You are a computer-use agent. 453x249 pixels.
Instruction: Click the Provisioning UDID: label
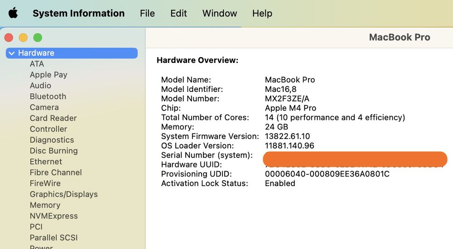coord(197,174)
